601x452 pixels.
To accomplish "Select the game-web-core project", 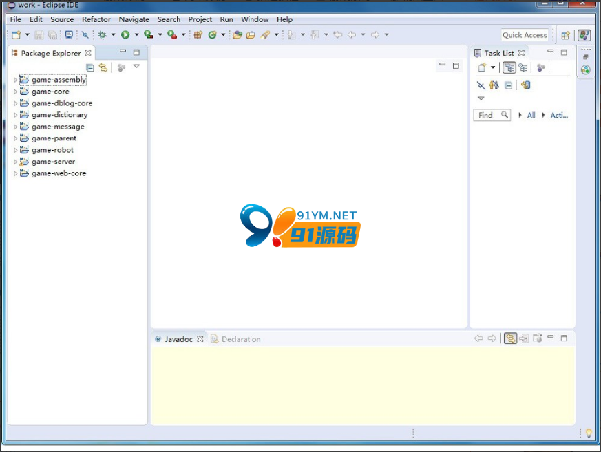I will [x=59, y=173].
